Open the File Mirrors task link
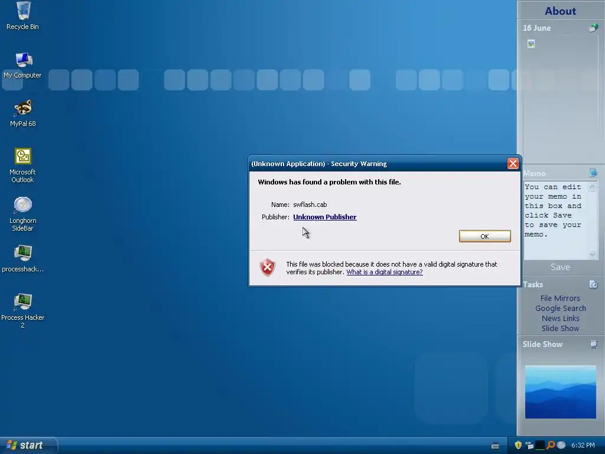 (x=560, y=299)
